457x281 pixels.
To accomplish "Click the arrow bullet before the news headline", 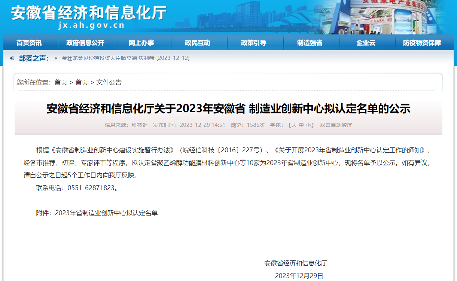I will click(56, 58).
